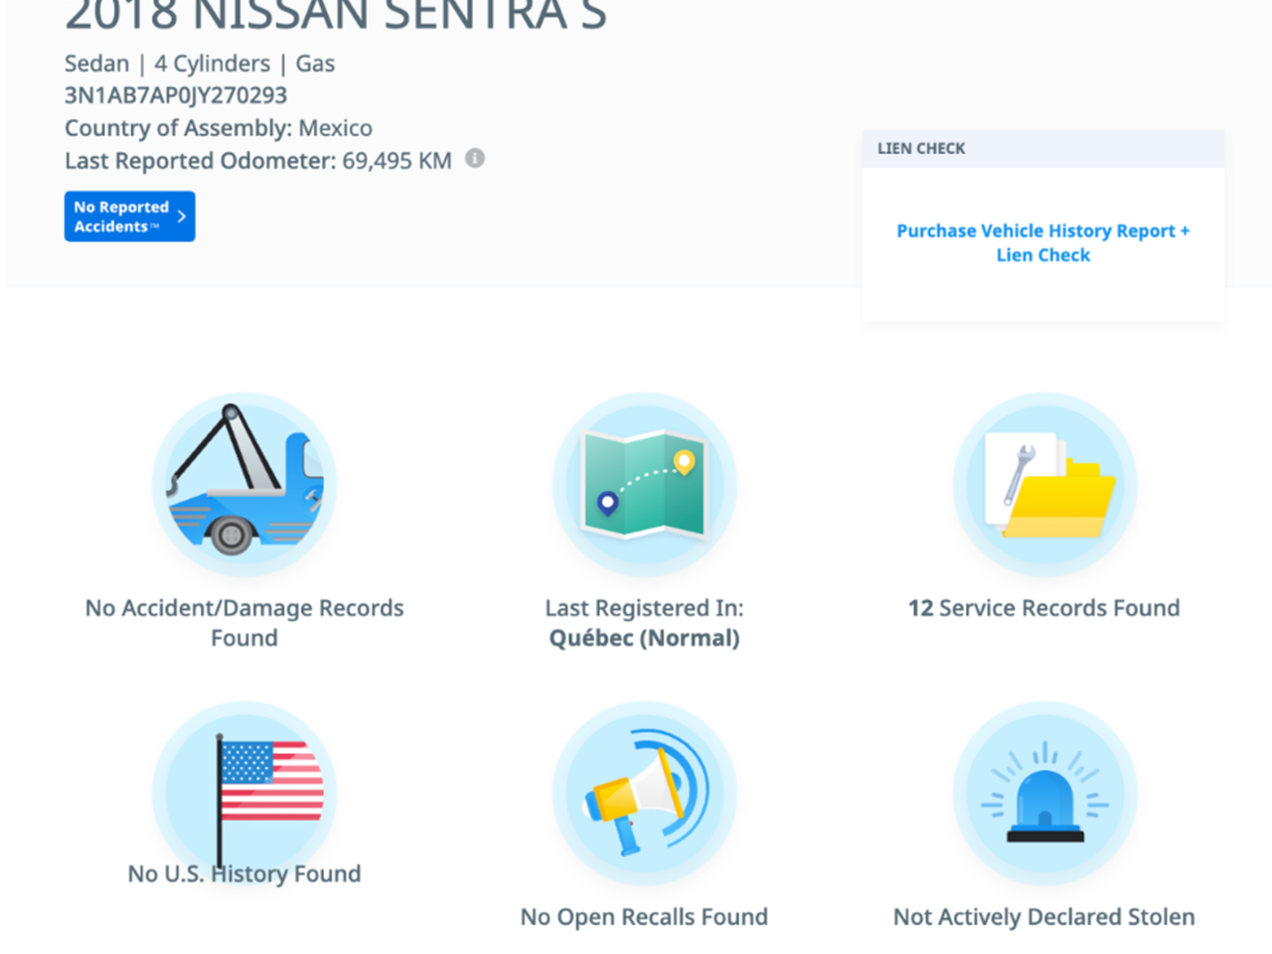Screen dimensions: 1272x954
Task: Click the megaphone recalls icon
Action: point(644,793)
